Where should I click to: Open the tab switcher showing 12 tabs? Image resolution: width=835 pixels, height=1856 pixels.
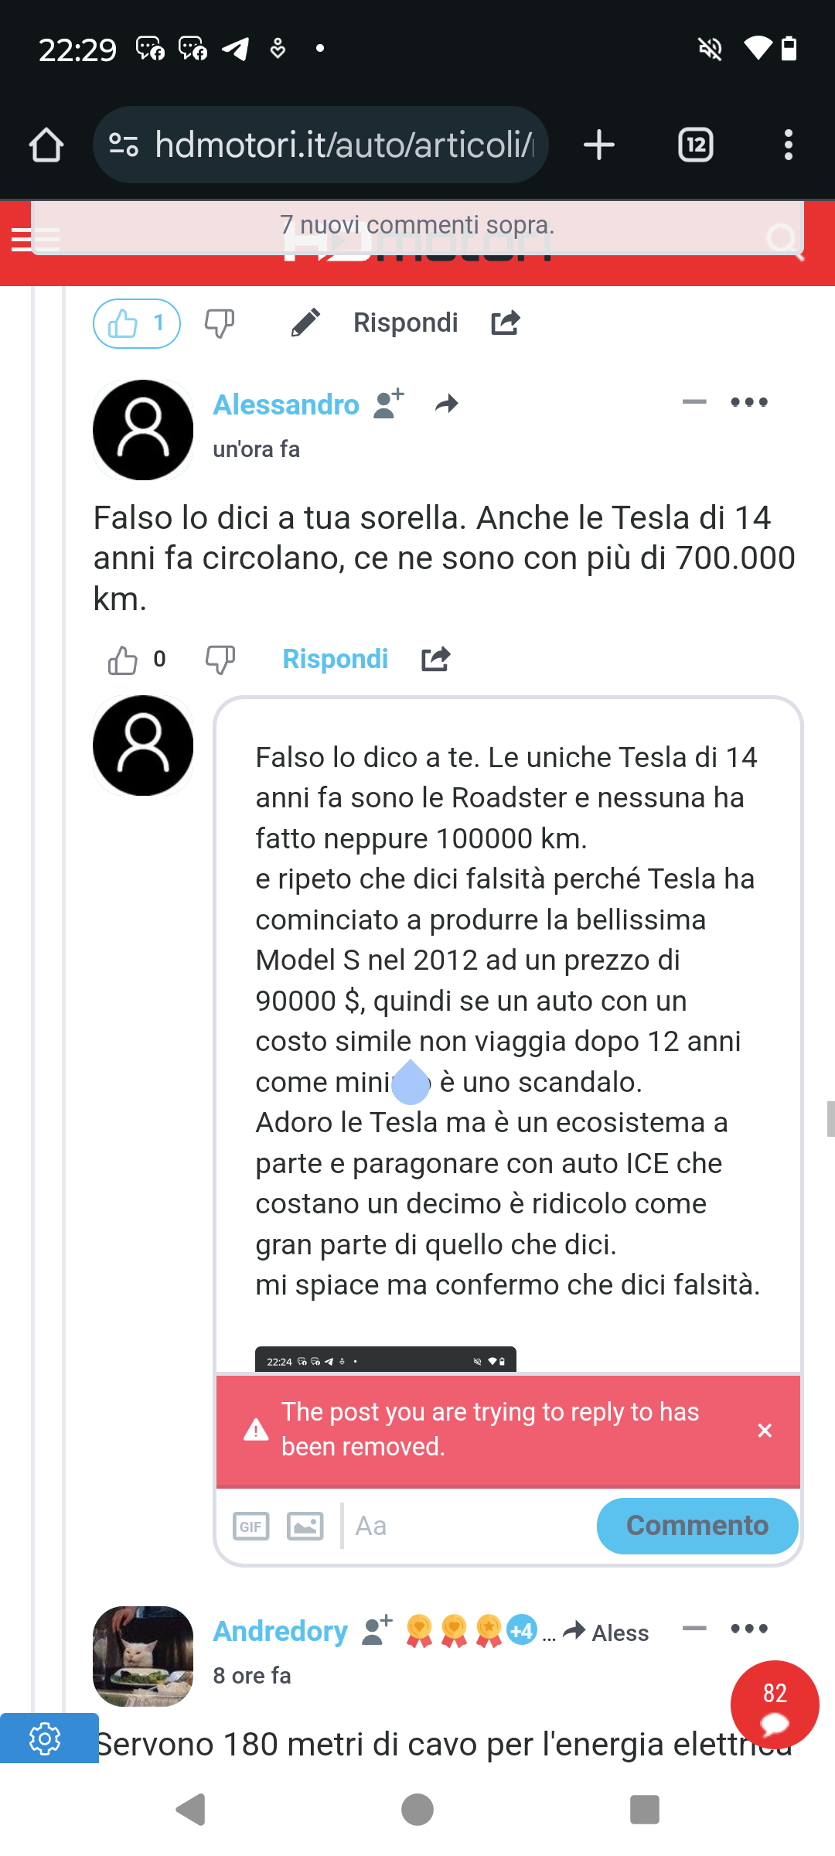tap(696, 145)
